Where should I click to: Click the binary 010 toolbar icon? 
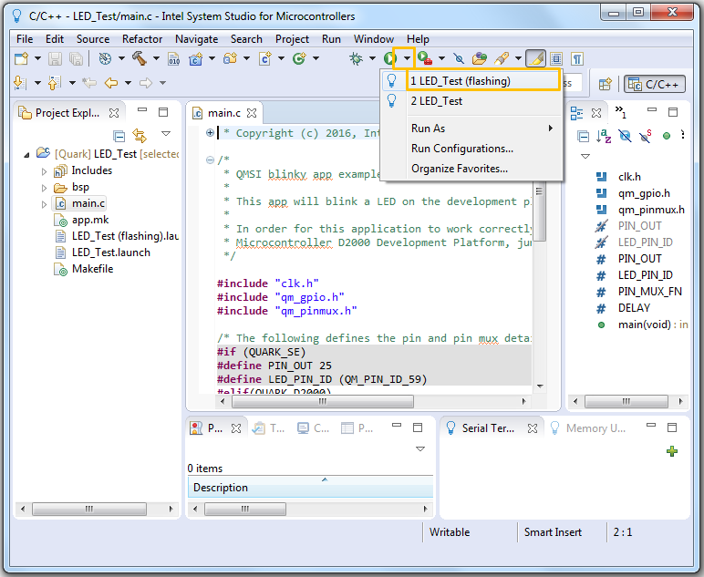pos(174,58)
